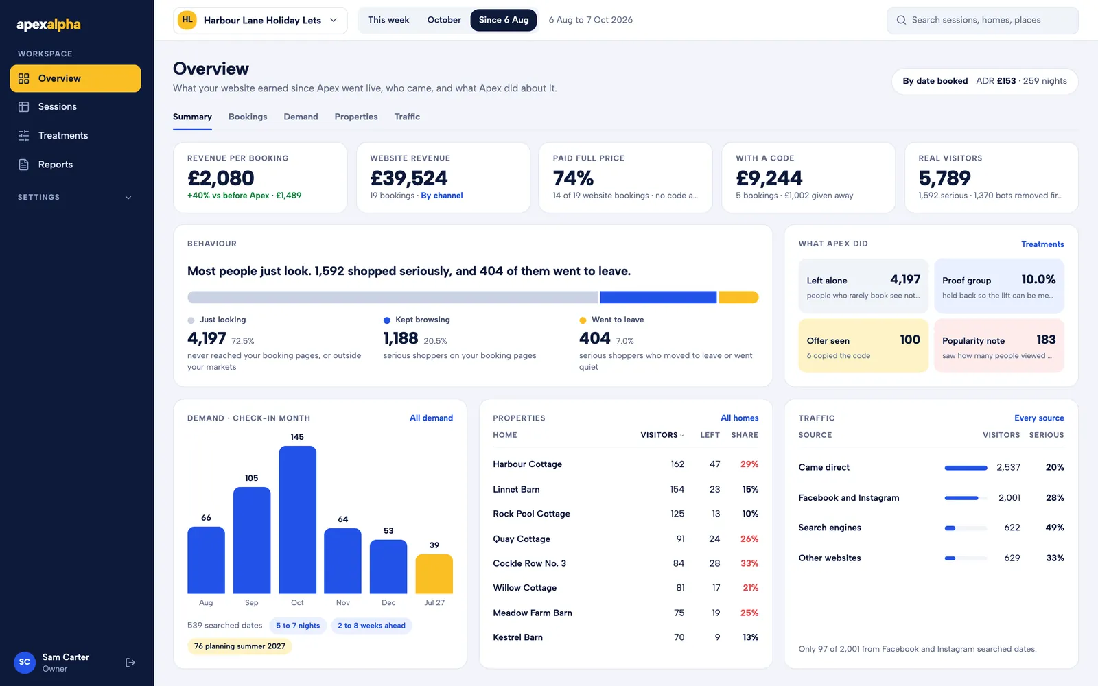This screenshot has height=686, width=1098.
Task: Open the Every source link
Action: [1039, 418]
